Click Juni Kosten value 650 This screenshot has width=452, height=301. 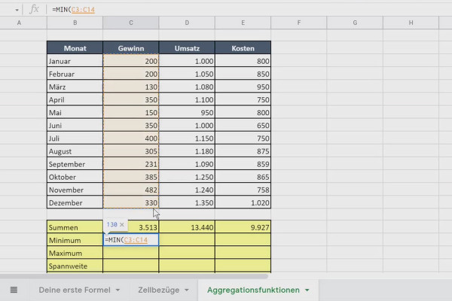click(x=243, y=126)
